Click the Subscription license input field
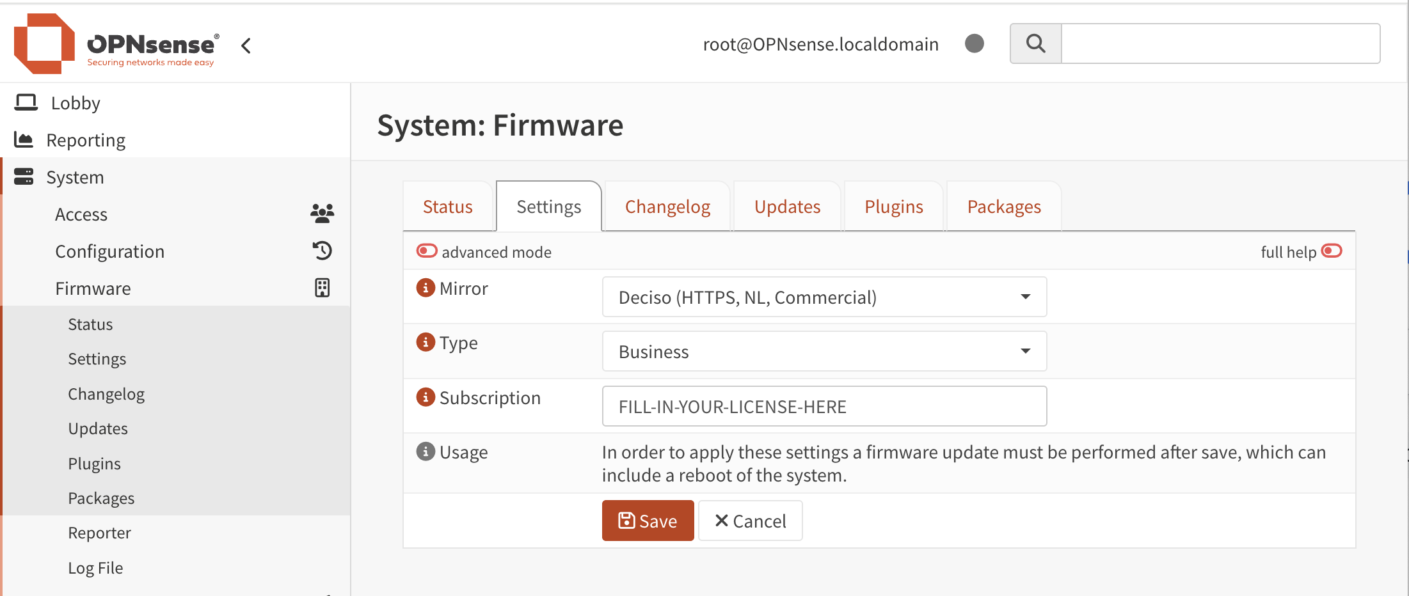The height and width of the screenshot is (596, 1409). 824,406
